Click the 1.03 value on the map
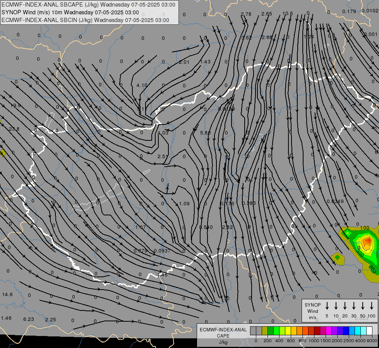This screenshot has height=348, width=379. [x=163, y=133]
